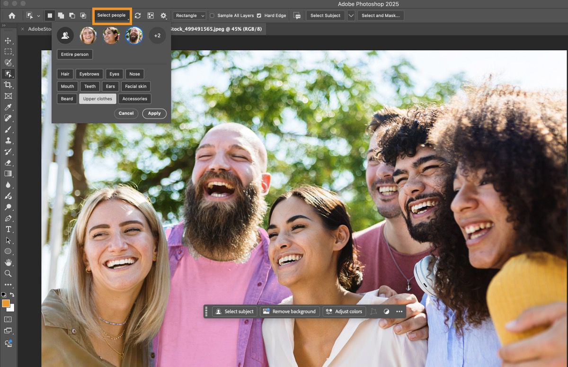Toggle the Upper clothes selection chip
The height and width of the screenshot is (367, 568).
click(x=98, y=98)
